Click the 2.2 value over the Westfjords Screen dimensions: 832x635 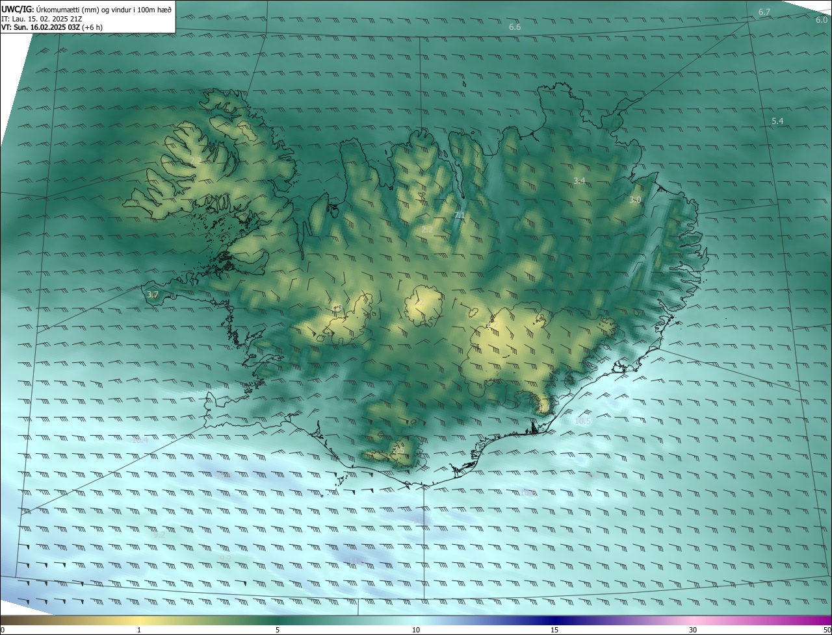[196, 160]
